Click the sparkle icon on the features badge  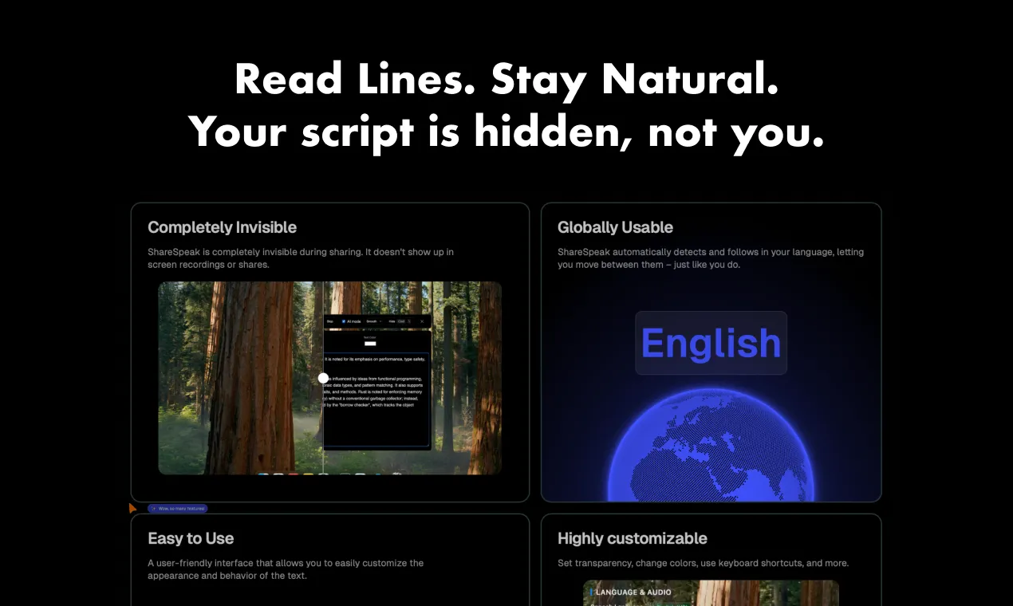[154, 508]
